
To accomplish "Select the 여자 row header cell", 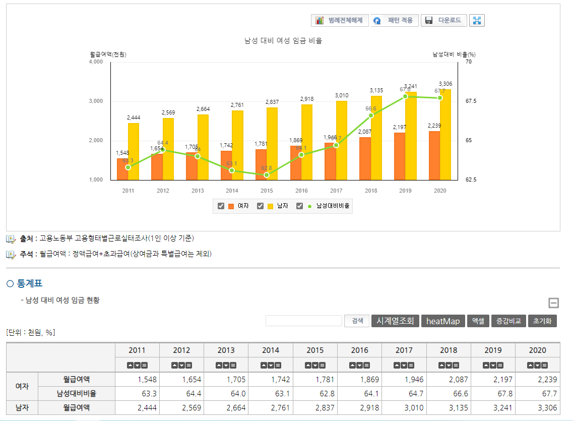I will point(22,386).
